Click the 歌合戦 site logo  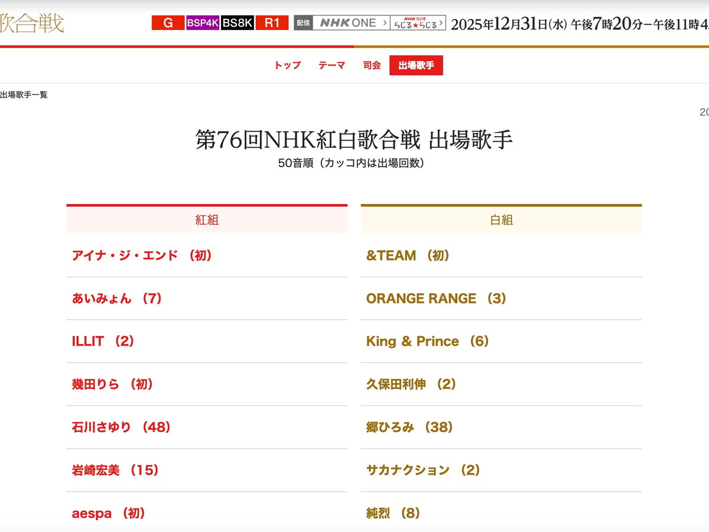(x=32, y=24)
